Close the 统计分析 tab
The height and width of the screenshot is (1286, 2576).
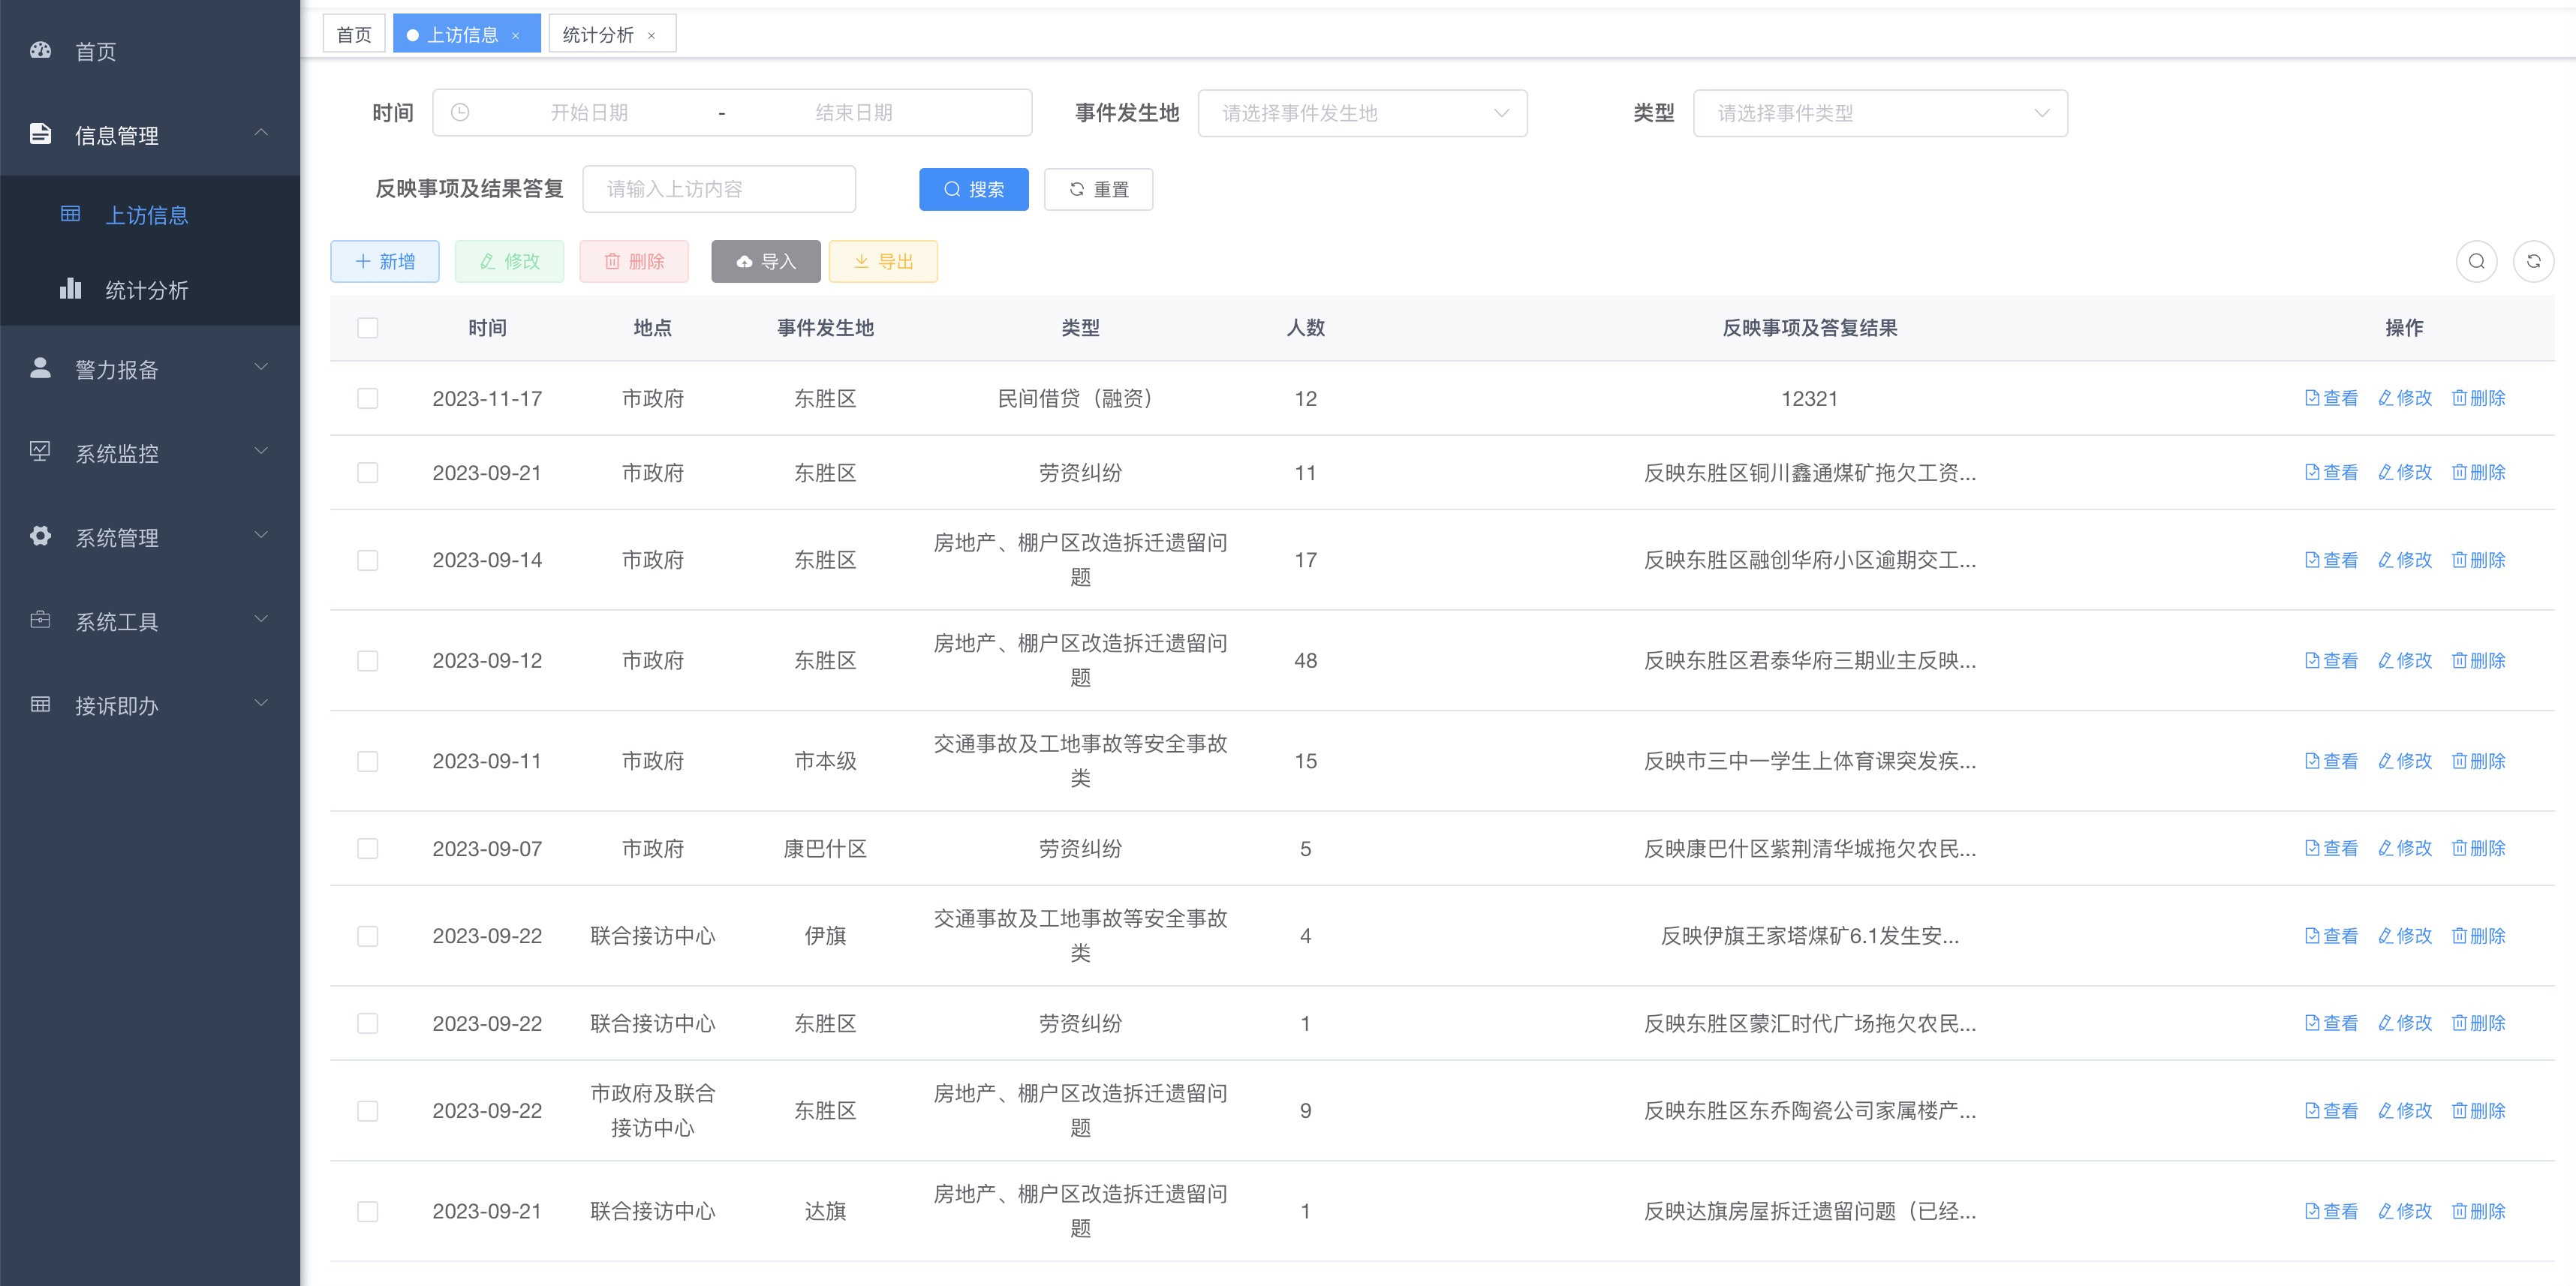651,36
